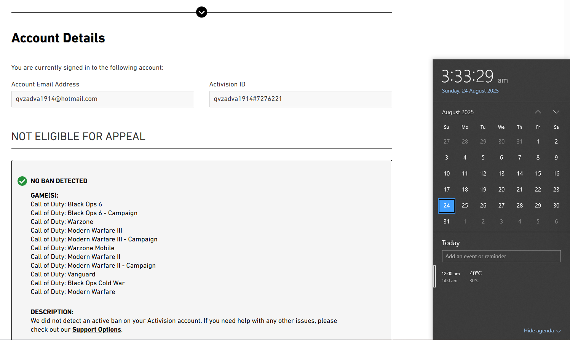Screen dimensions: 570x340
Task: Click the green No Ban Detected checkmark
Action: 22,181
